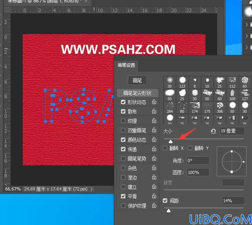
Task: Click the 间距 spacing slider handle
Action: [x=169, y=210]
